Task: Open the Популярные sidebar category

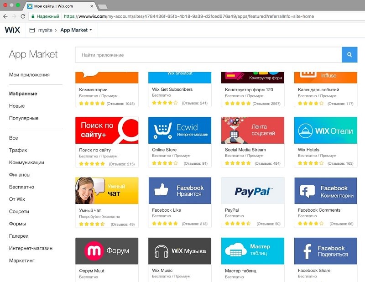Action: tap(24, 118)
